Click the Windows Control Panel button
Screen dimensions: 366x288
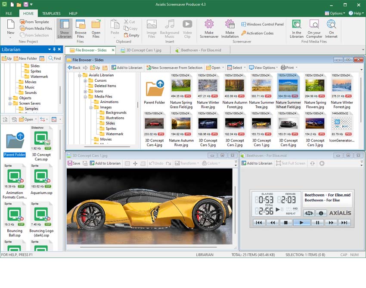263,25
